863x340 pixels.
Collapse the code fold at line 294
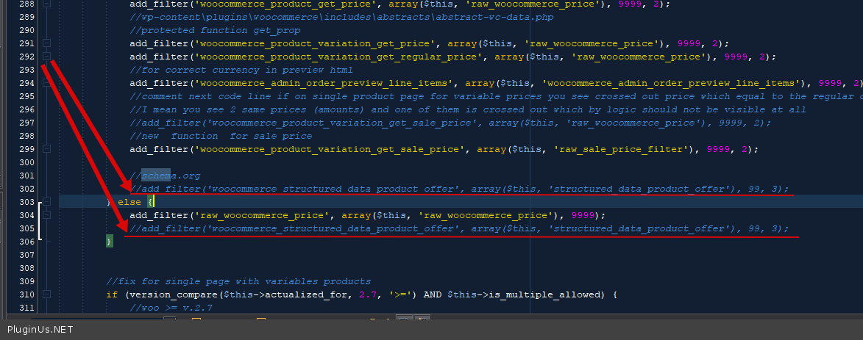(47, 84)
